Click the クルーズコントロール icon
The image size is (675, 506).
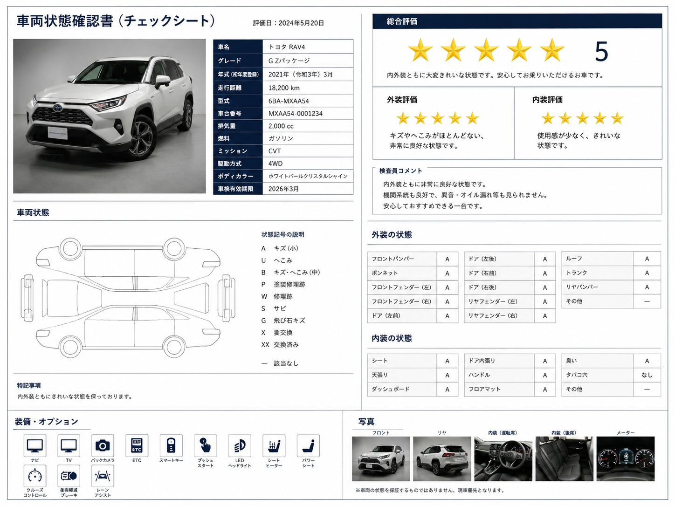[35, 476]
